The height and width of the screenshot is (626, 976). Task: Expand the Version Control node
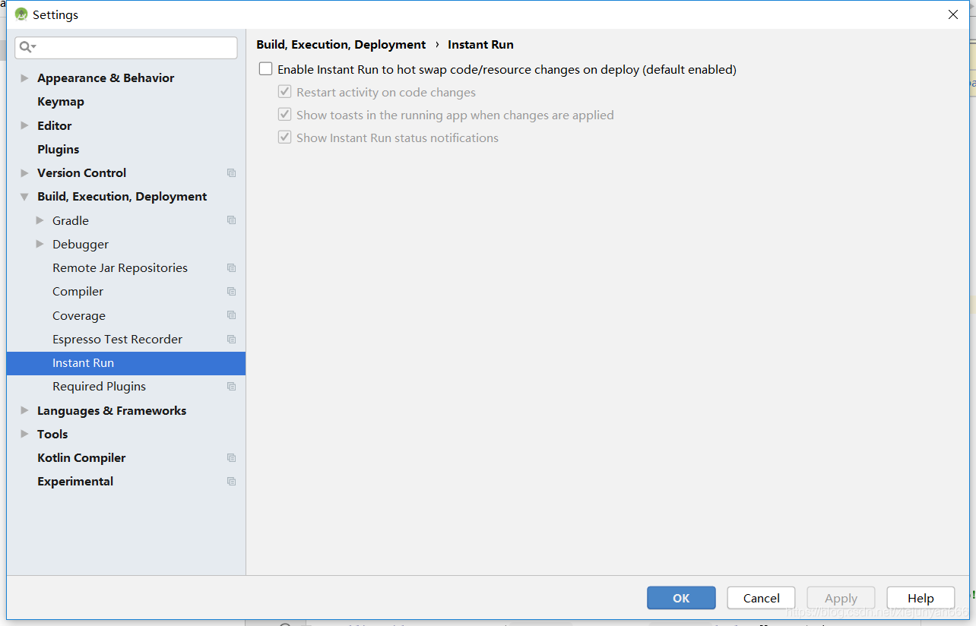[x=24, y=173]
